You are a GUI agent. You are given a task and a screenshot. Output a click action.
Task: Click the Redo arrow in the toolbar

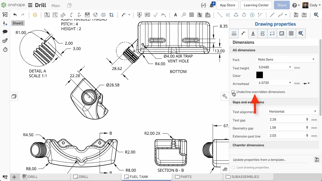coord(23,15)
